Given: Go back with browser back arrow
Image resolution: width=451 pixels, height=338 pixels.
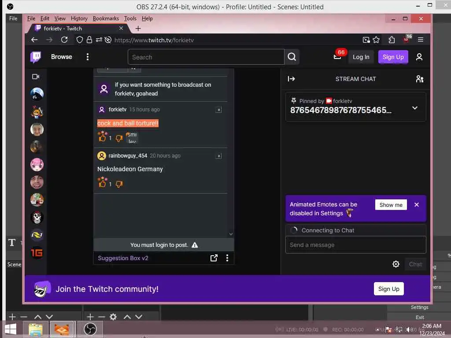Looking at the screenshot, I should [34, 40].
